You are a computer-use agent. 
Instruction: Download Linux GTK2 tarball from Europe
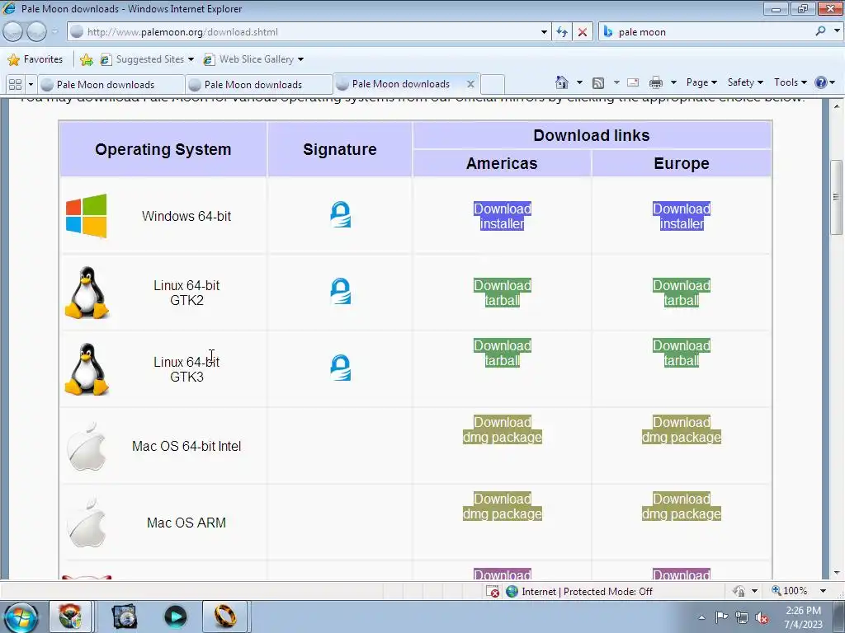click(682, 293)
